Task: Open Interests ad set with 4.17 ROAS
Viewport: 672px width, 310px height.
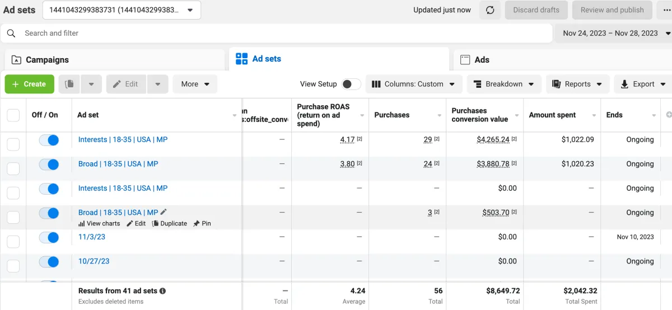Action: (123, 139)
